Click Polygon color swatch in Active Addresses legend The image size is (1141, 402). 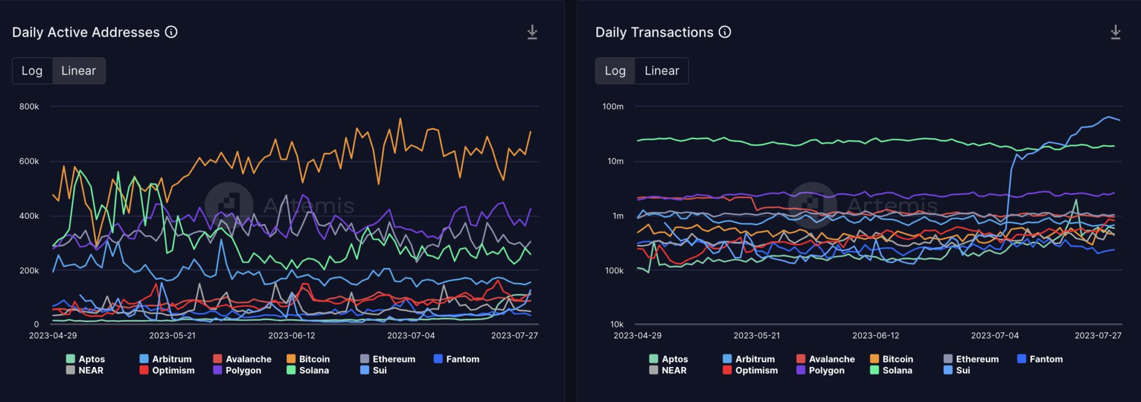[218, 370]
